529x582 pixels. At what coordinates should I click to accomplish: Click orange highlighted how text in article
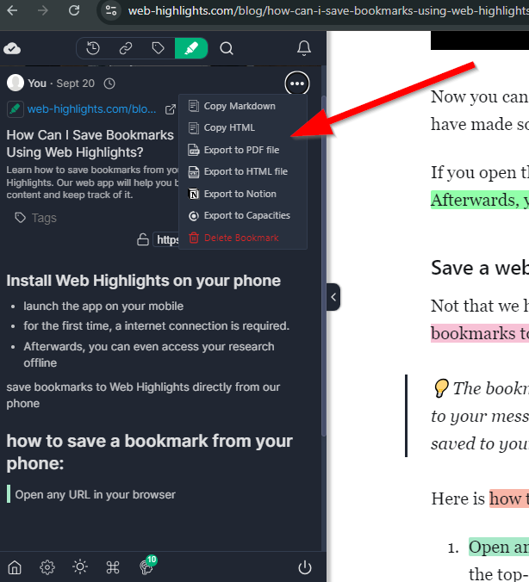pos(509,498)
